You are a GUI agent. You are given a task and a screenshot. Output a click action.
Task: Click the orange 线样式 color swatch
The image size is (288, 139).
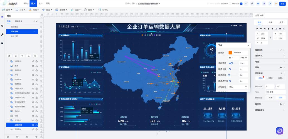point(230,53)
